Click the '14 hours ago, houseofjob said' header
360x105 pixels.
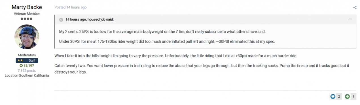pyautogui.click(x=90, y=19)
